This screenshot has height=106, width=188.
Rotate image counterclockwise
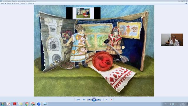103,100
